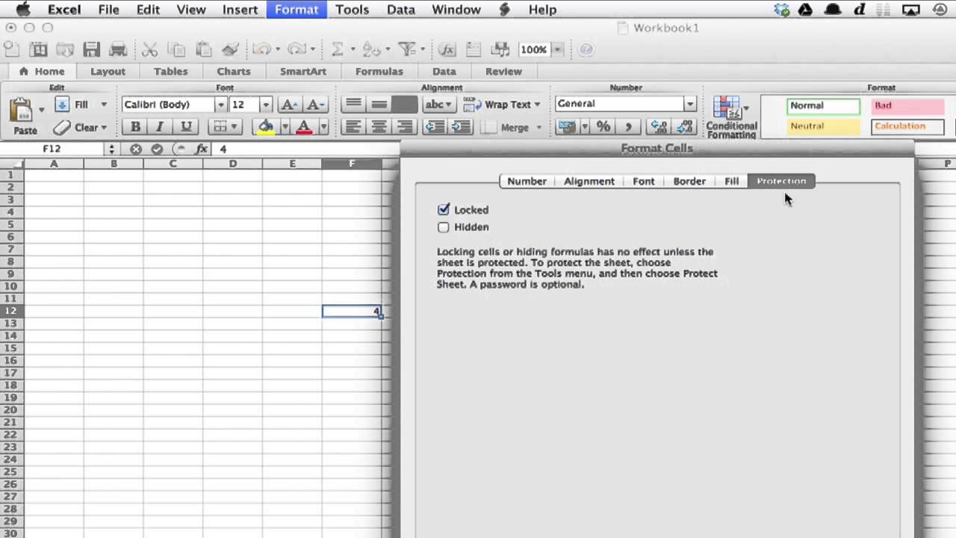Uncheck the Locked checkbox
The height and width of the screenshot is (538, 956).
(444, 210)
